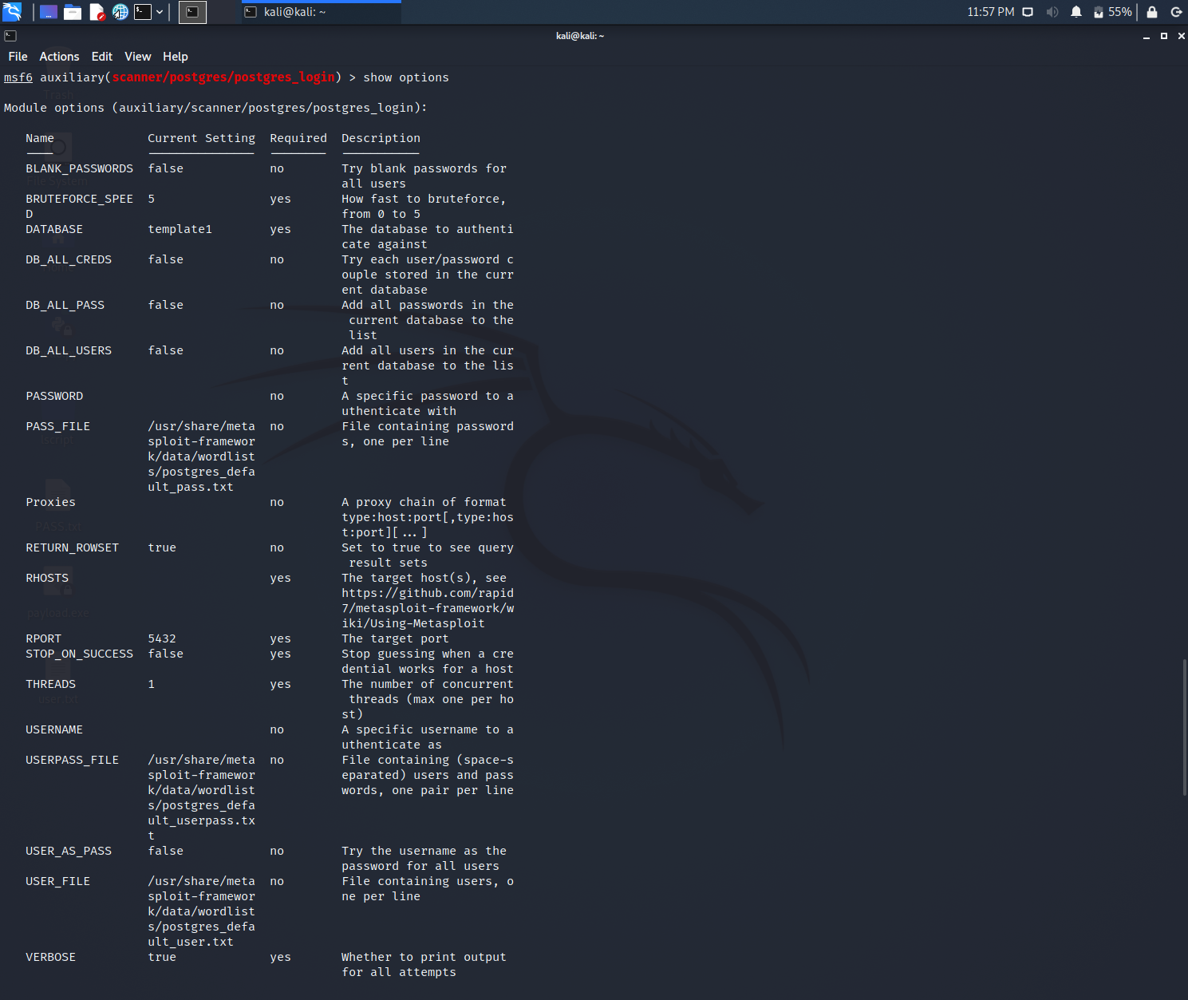Screen dimensions: 1188x1000
Task: Click the USER_FILE option name
Action: point(57,881)
